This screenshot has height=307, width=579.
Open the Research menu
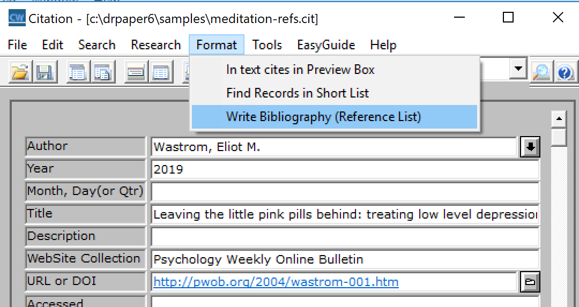point(155,45)
